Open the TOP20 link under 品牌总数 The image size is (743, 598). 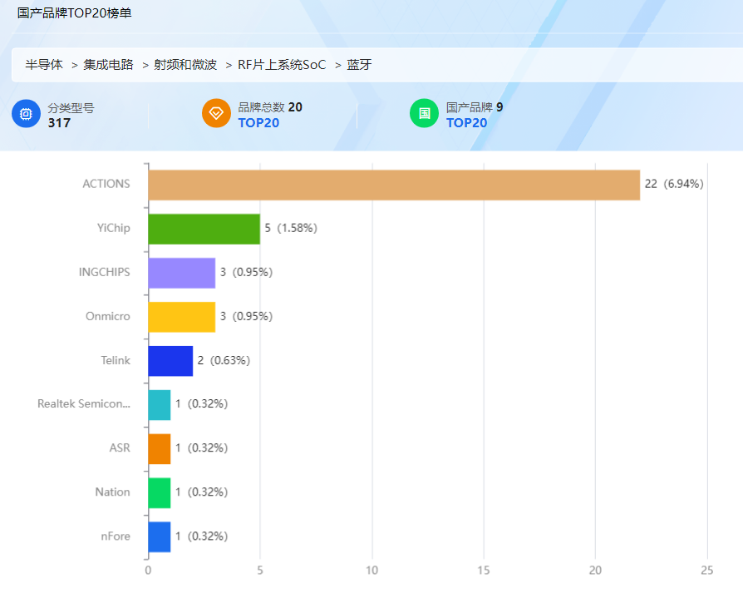pos(258,123)
